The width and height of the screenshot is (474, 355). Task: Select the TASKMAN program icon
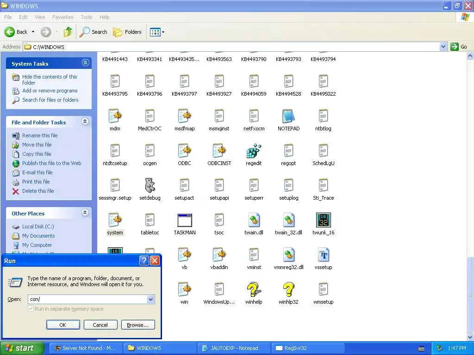[184, 220]
